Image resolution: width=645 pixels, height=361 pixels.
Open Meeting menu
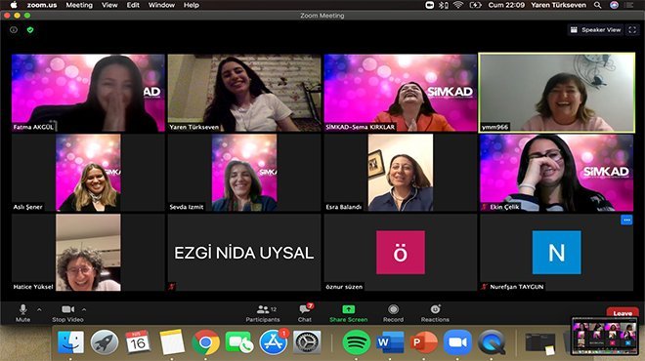[79, 5]
